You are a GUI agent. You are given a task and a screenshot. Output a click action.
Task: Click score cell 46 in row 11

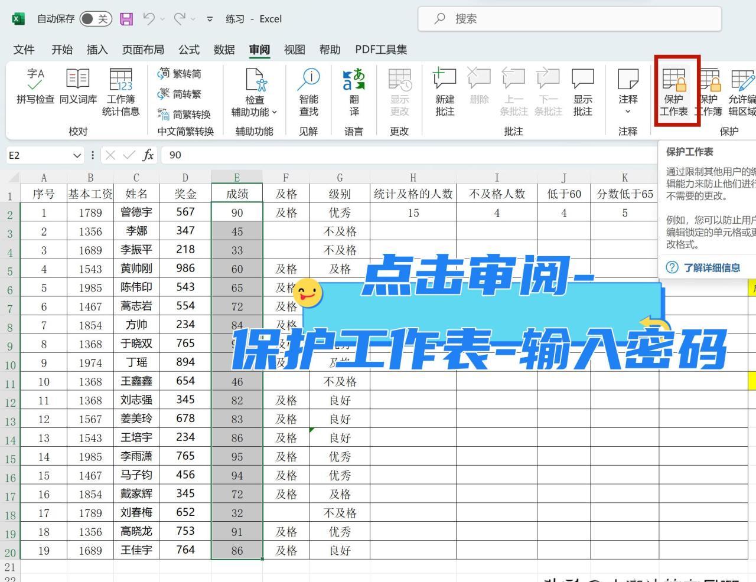237,381
